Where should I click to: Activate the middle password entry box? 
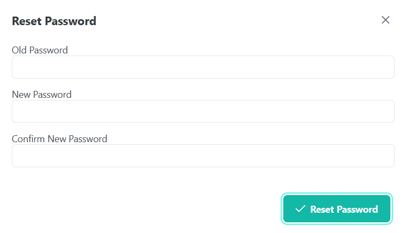coord(203,111)
